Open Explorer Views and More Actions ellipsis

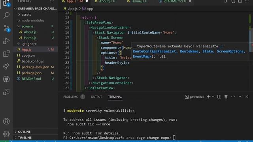point(52,1)
